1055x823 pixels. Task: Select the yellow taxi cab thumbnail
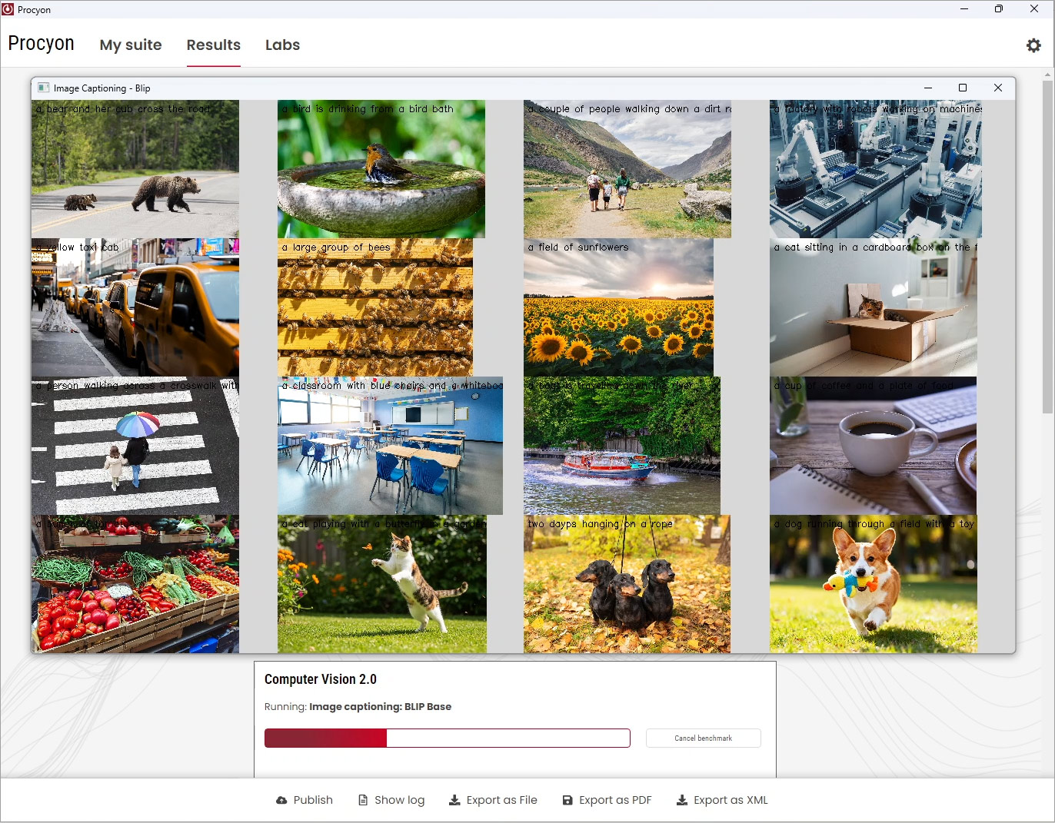(135, 307)
